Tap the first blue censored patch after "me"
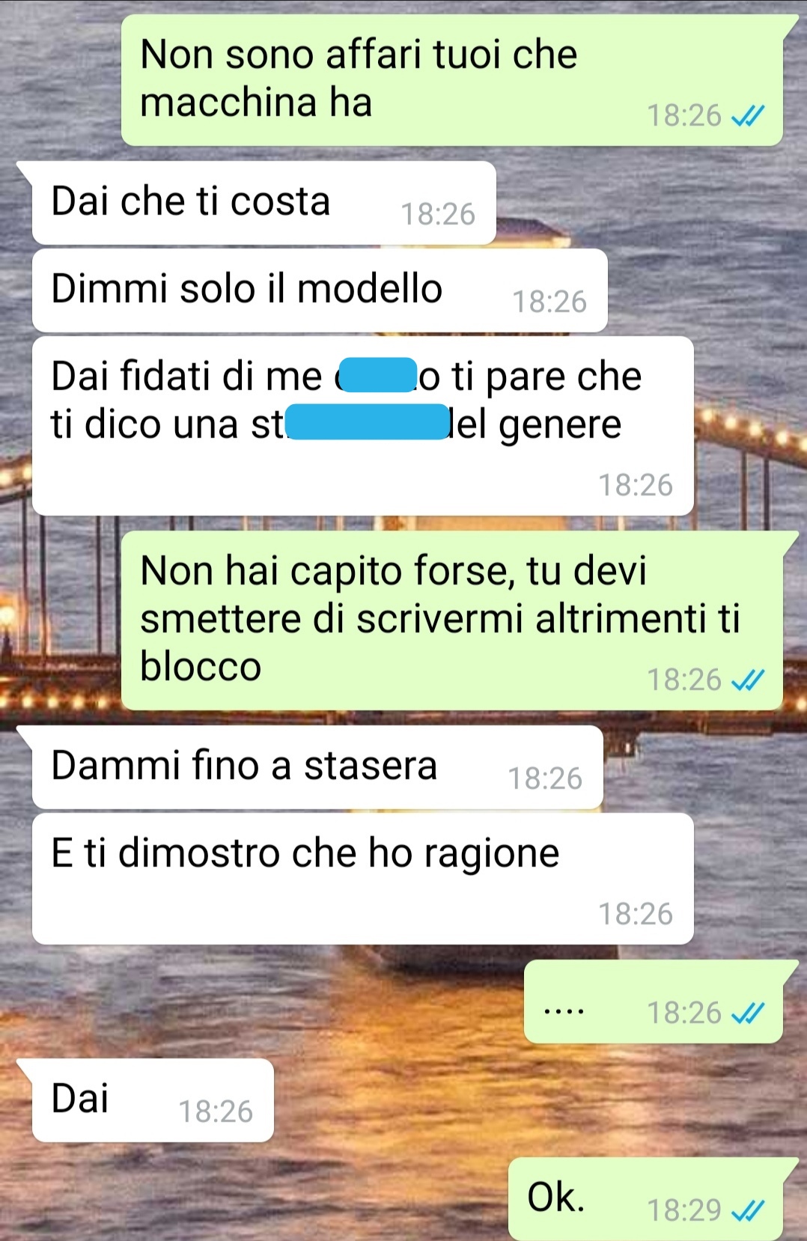 coord(378,375)
